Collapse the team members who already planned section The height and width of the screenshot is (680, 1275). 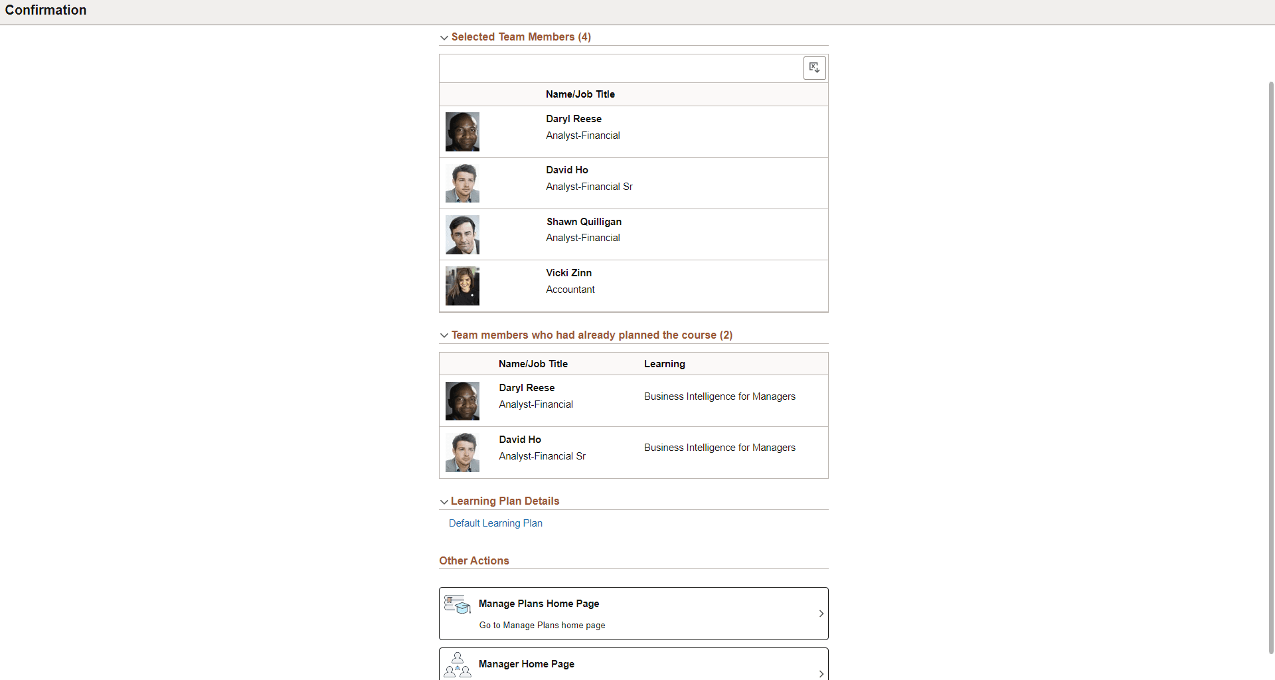(x=444, y=335)
